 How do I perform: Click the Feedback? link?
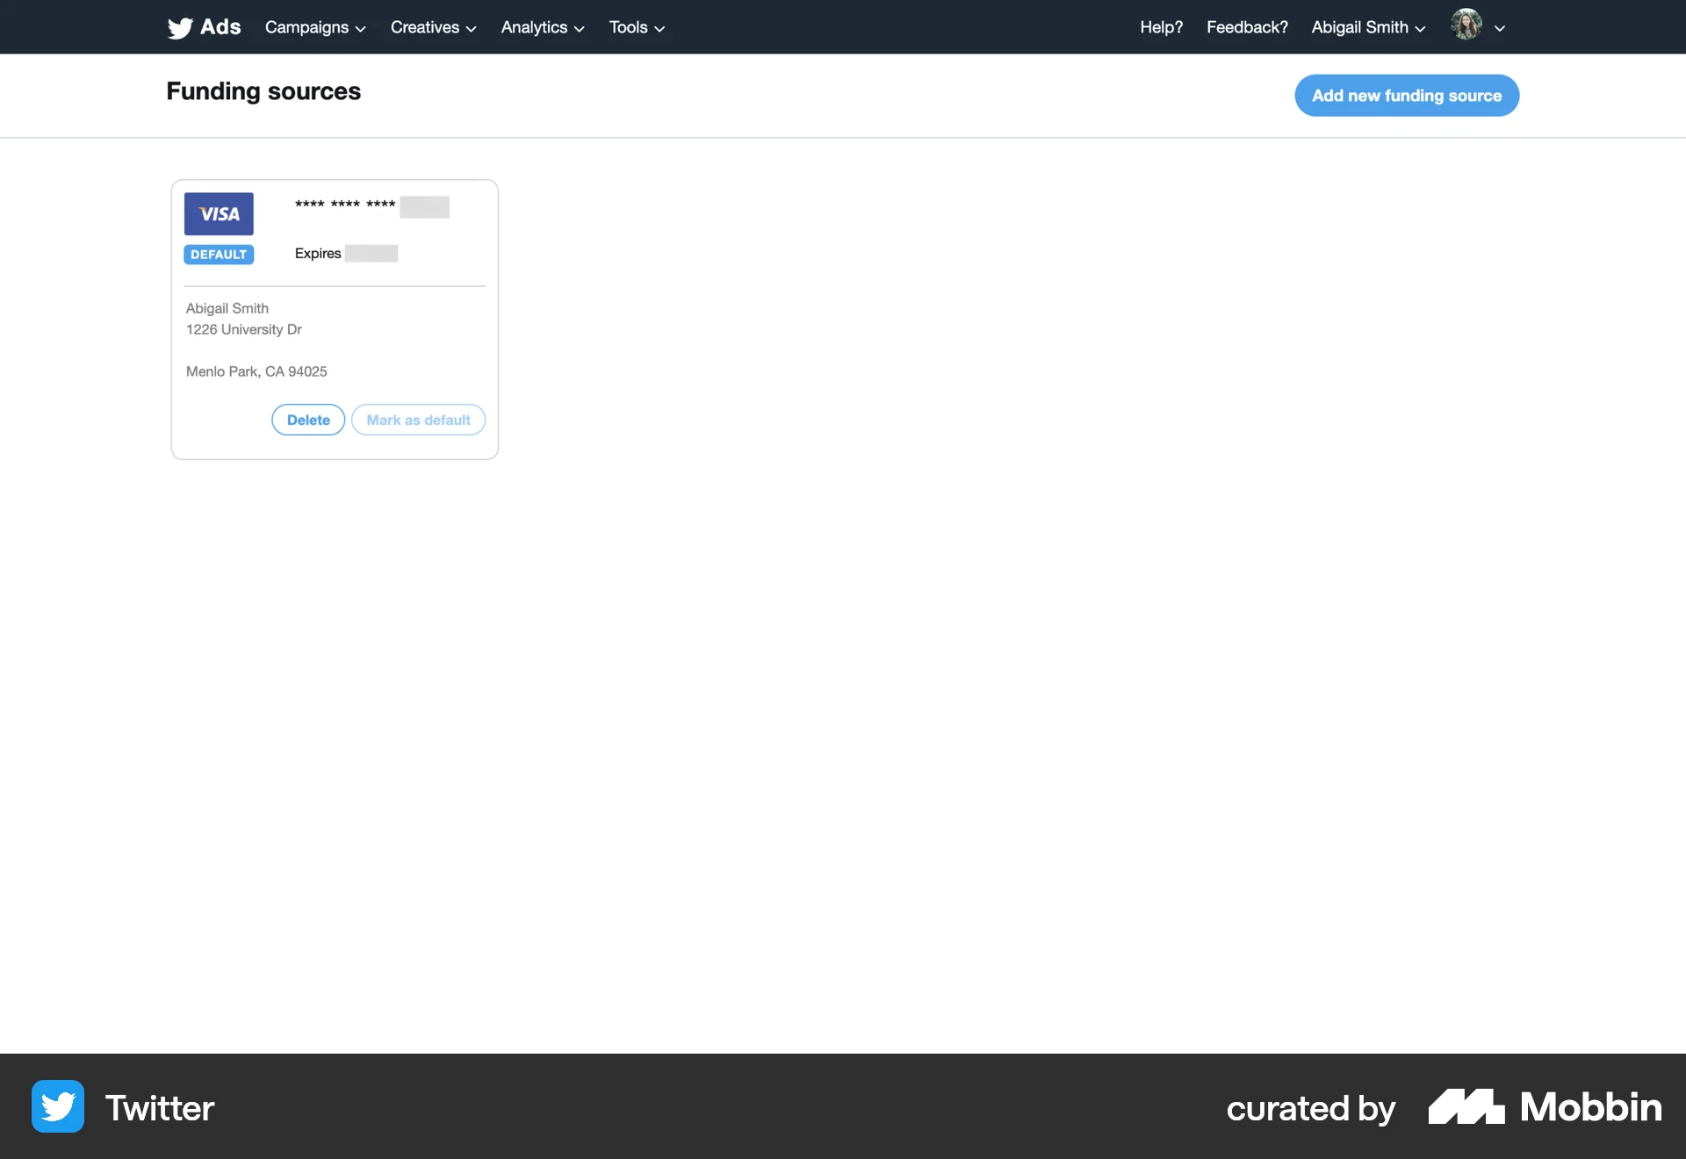(x=1247, y=27)
